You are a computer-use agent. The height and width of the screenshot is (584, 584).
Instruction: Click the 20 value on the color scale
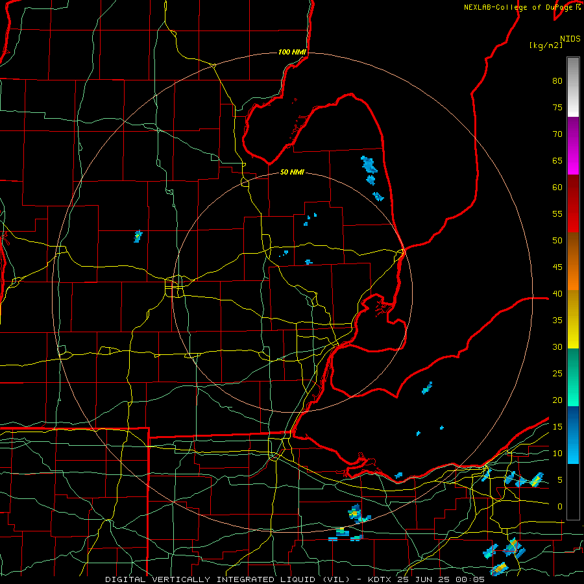pyautogui.click(x=557, y=400)
